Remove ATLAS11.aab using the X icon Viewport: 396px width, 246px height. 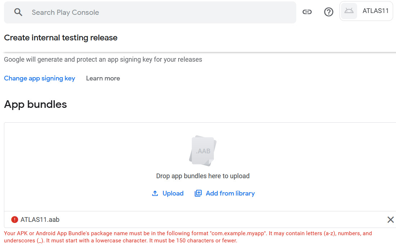[x=390, y=220]
